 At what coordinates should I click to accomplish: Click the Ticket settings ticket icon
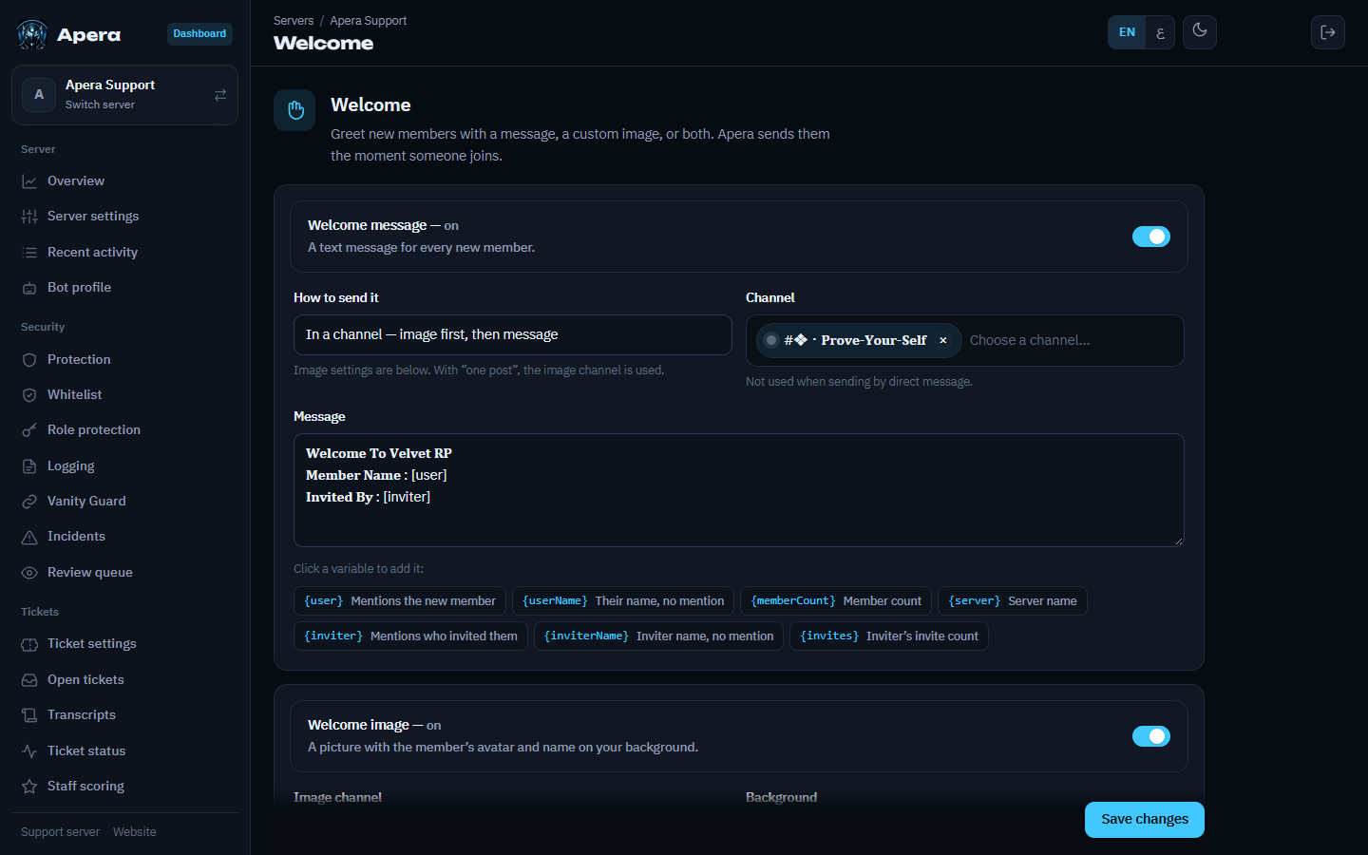pos(29,644)
